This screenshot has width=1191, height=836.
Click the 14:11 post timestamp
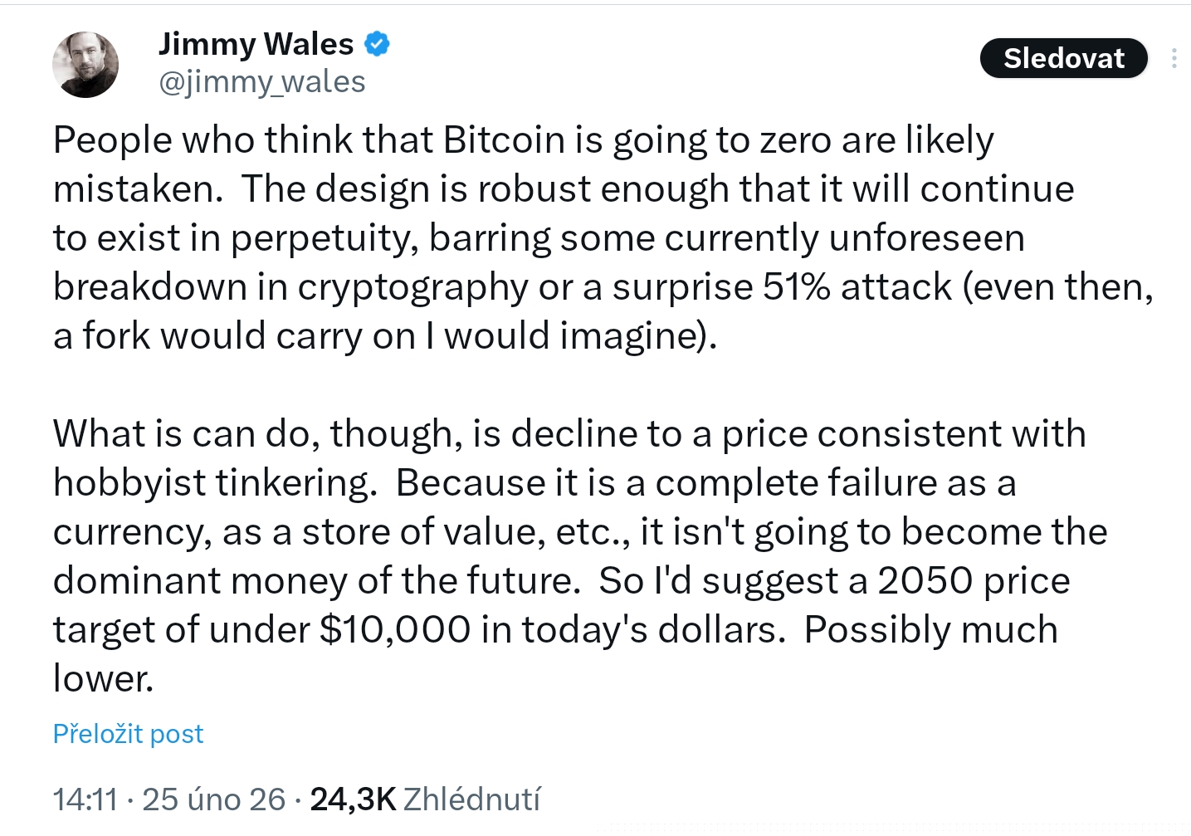pyautogui.click(x=85, y=799)
